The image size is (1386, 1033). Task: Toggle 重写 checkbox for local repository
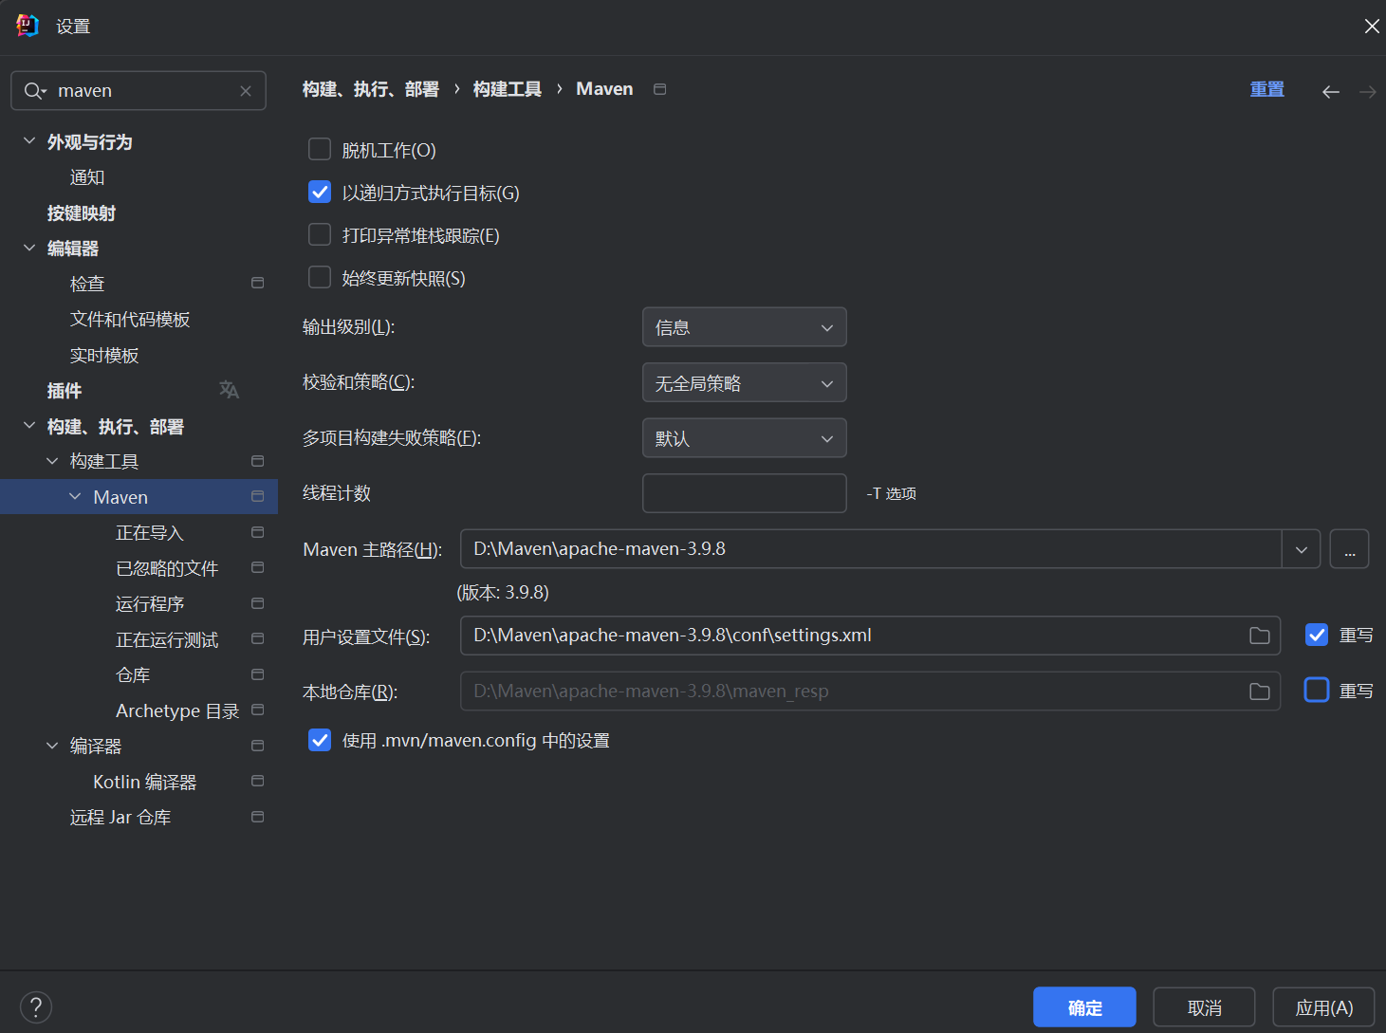(x=1317, y=691)
